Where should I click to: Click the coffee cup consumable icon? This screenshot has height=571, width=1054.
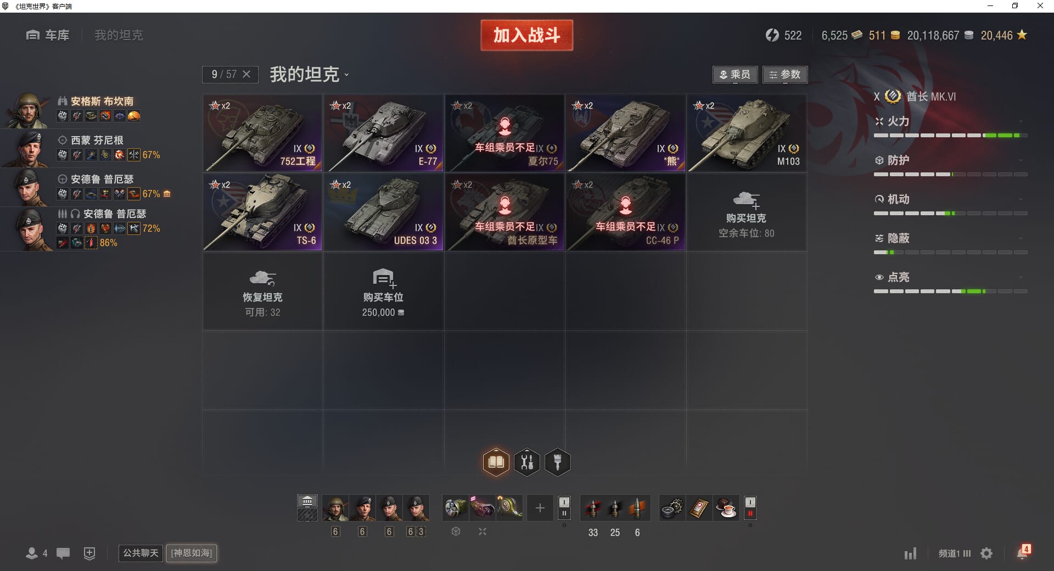(726, 508)
